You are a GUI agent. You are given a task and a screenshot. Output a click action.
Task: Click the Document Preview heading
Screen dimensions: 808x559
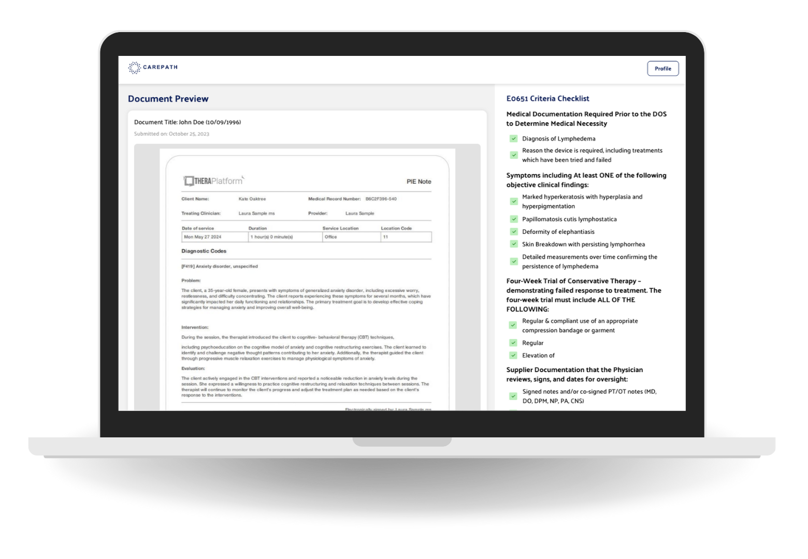(x=168, y=99)
